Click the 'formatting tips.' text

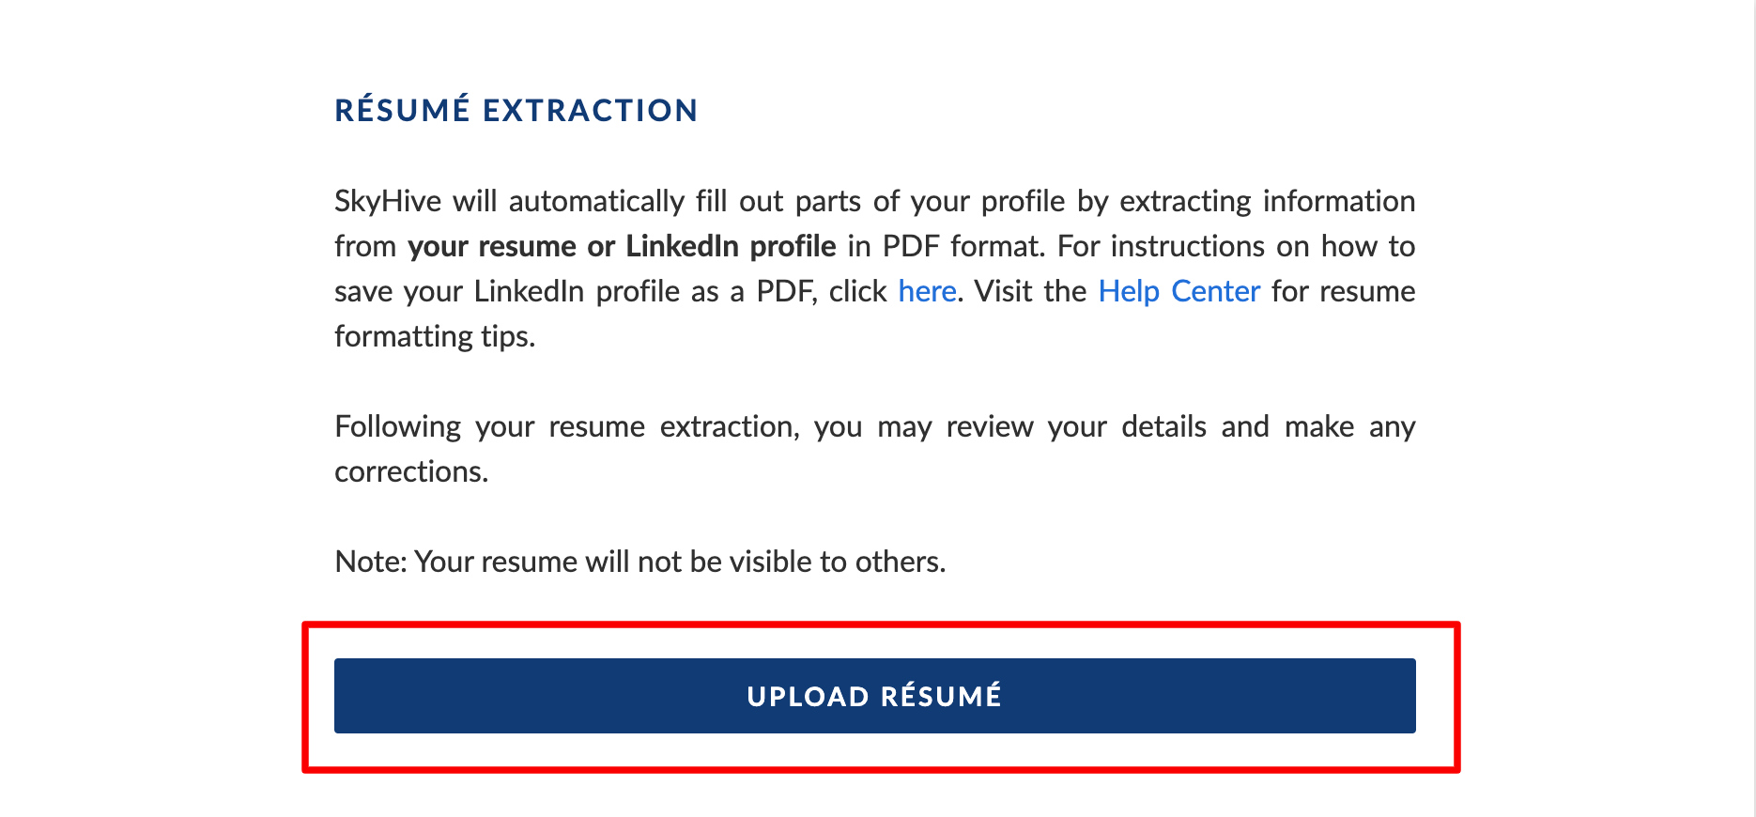pyautogui.click(x=435, y=336)
